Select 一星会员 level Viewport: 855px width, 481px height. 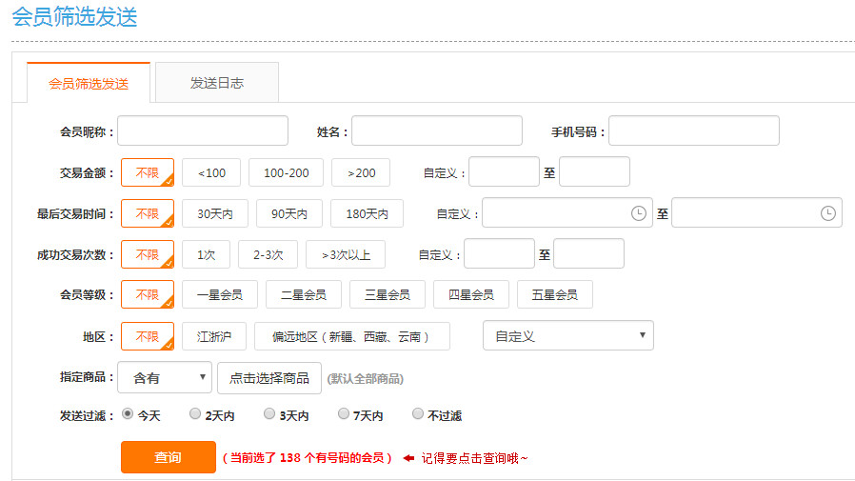[220, 294]
